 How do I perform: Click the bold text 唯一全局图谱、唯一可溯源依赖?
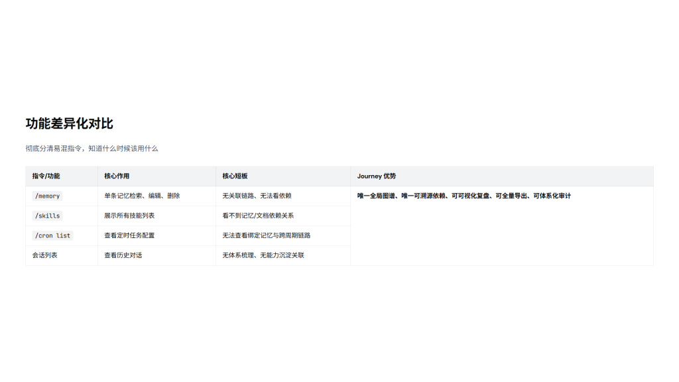401,196
